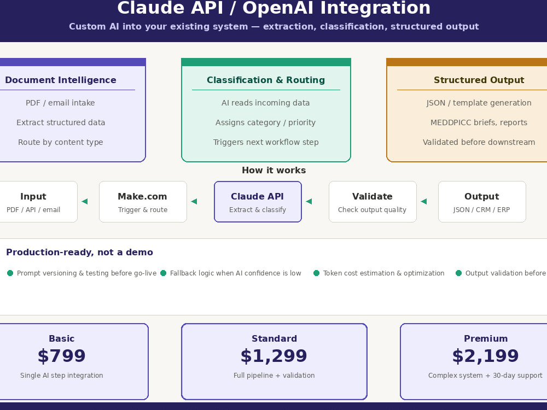The width and height of the screenshot is (547, 410).
Task: Select the Classification & Routing heading
Action: 266,80
